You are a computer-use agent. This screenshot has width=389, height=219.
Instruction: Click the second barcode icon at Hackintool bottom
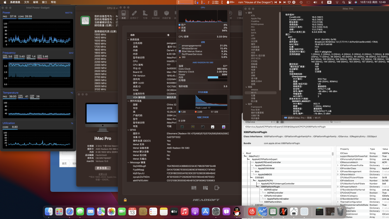click(205, 188)
